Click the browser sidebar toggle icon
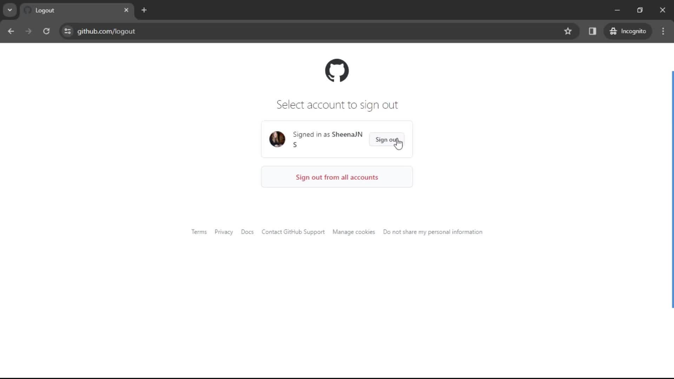Screen dimensions: 674x379 pos(593,31)
